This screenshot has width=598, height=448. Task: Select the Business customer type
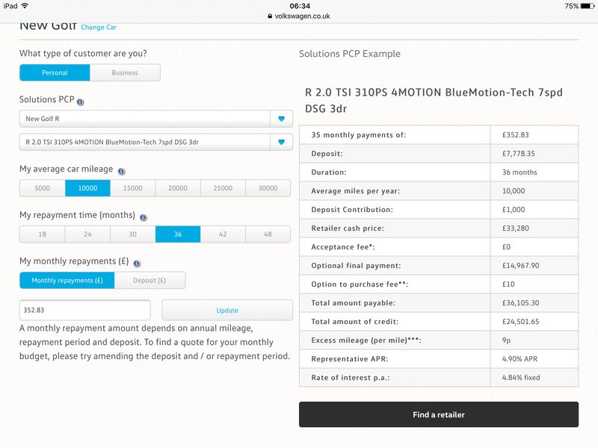point(125,72)
